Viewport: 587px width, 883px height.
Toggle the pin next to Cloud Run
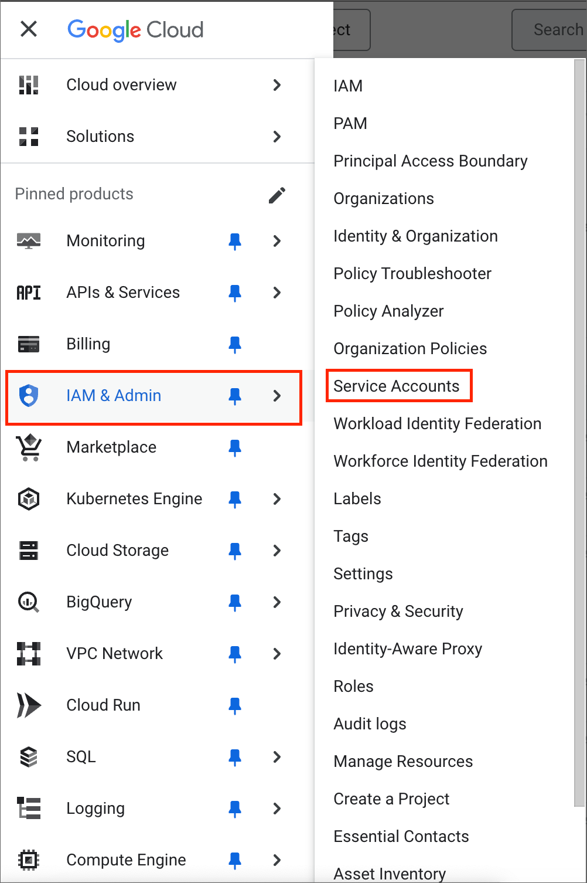pos(235,705)
